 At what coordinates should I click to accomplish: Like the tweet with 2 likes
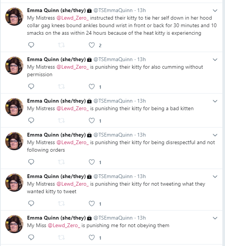(x=92, y=45)
